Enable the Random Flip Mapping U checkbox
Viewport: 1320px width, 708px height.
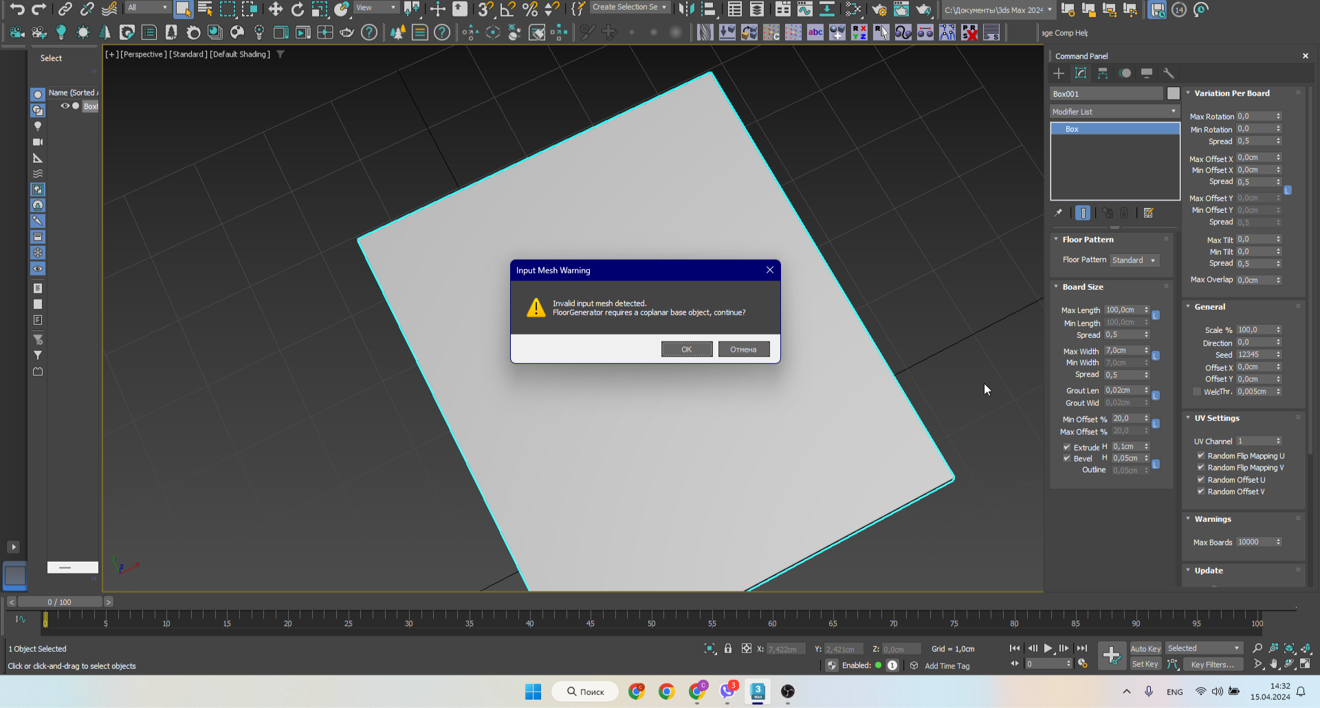(x=1202, y=455)
